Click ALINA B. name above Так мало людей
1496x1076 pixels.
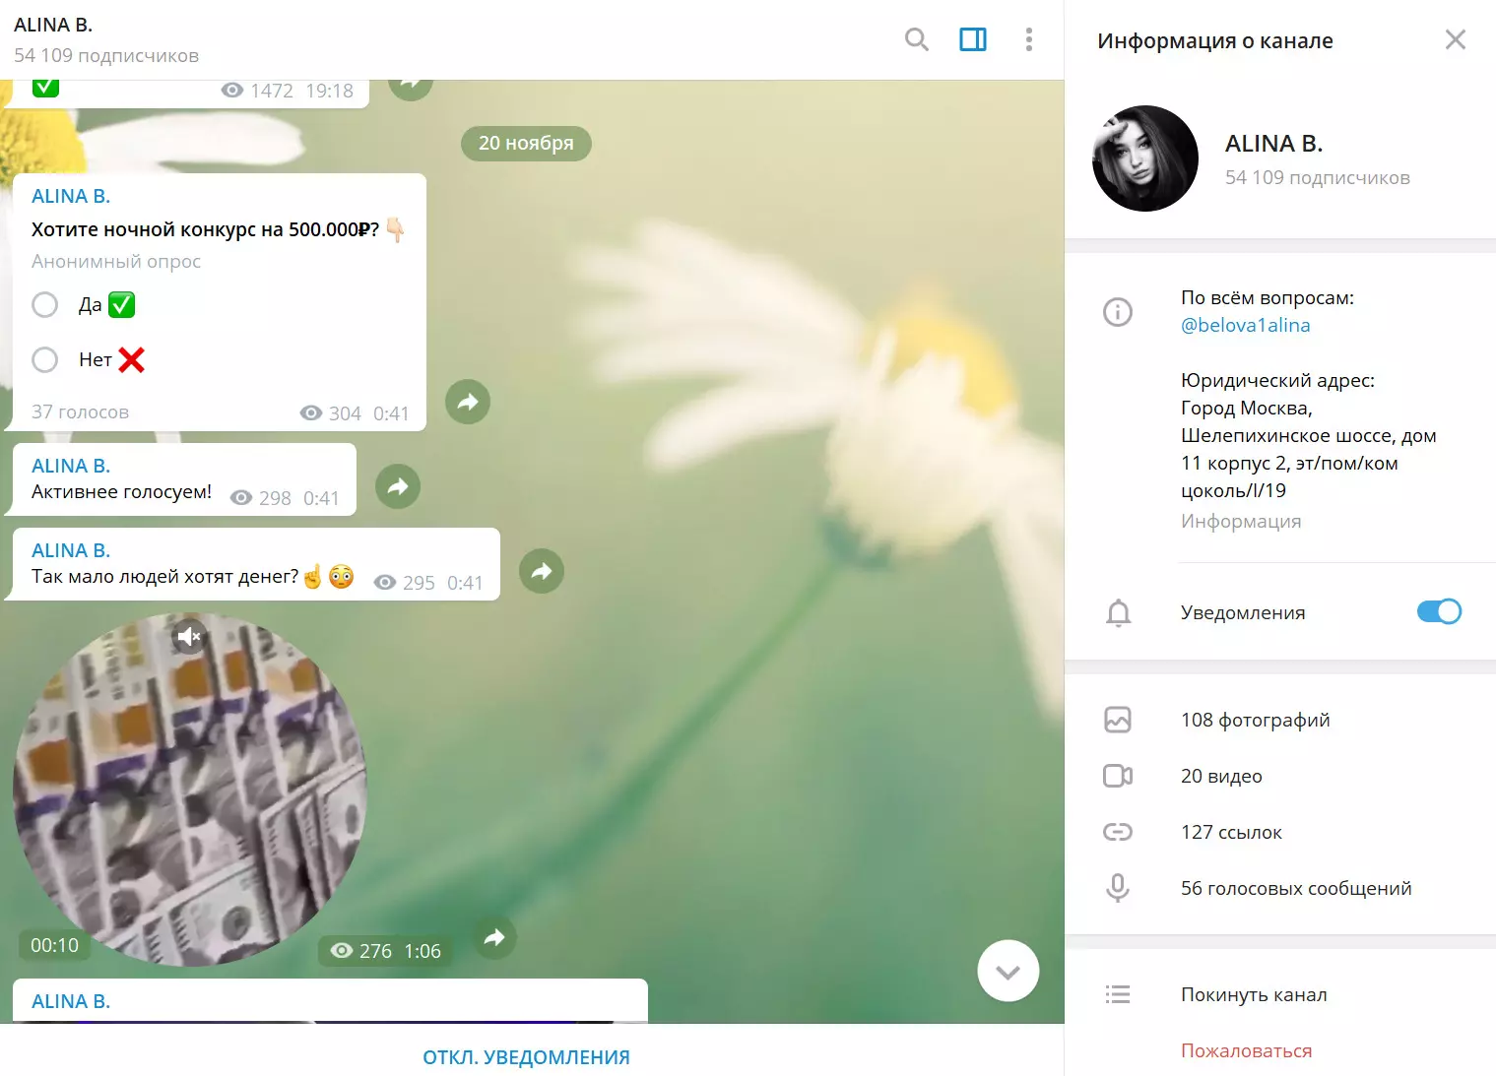pyautogui.click(x=71, y=550)
